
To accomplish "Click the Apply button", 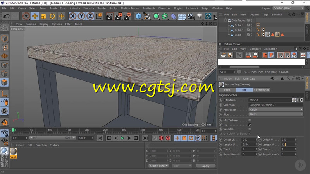I will coord(206,166).
